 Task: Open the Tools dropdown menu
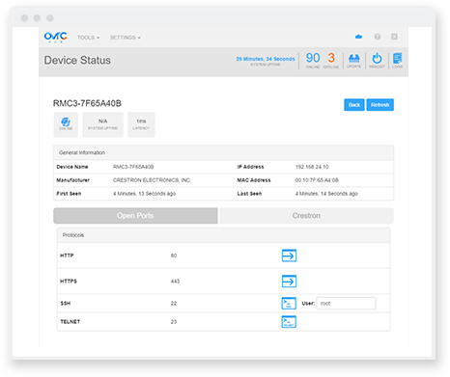click(x=88, y=38)
